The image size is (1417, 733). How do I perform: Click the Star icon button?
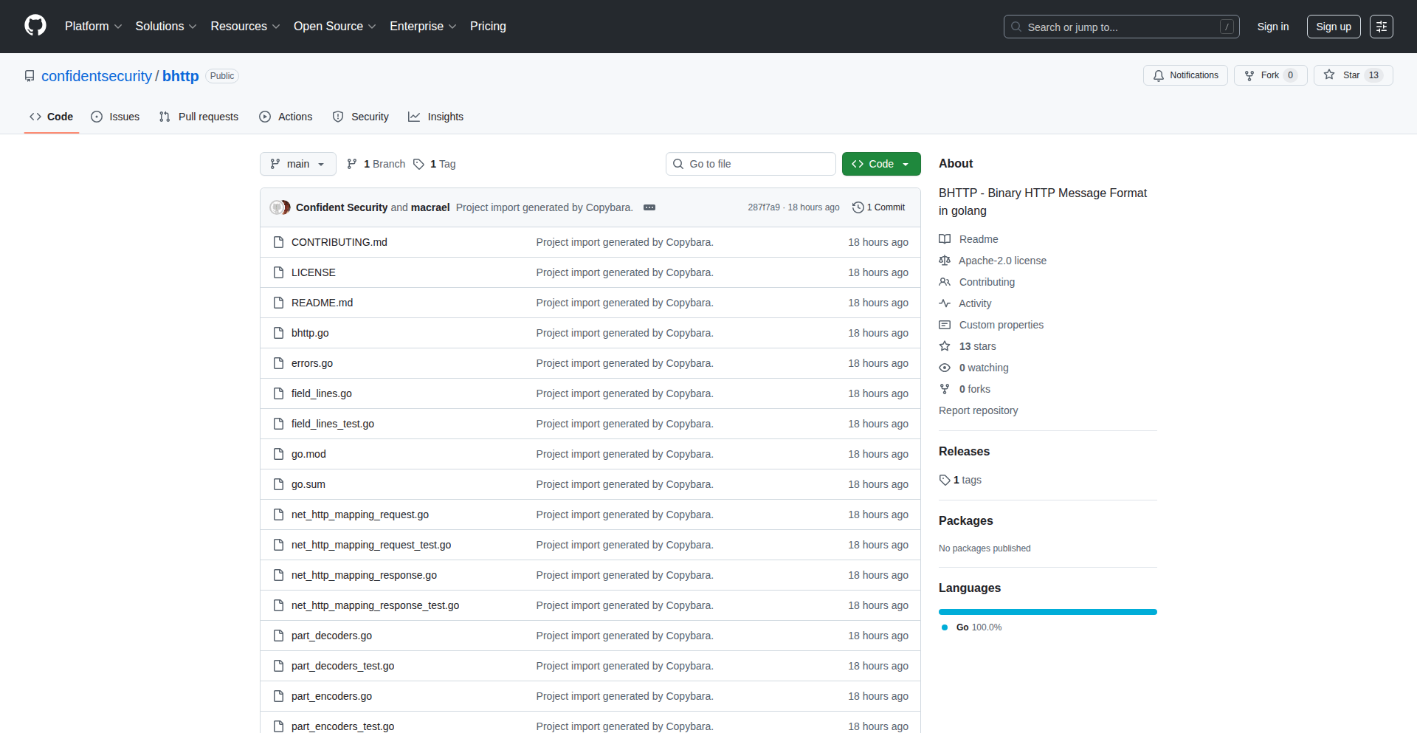(1329, 75)
